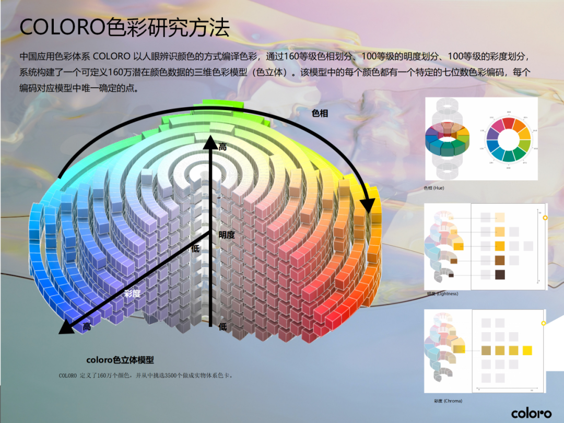Select the title "COLORO色彩研究方法"

click(x=124, y=27)
